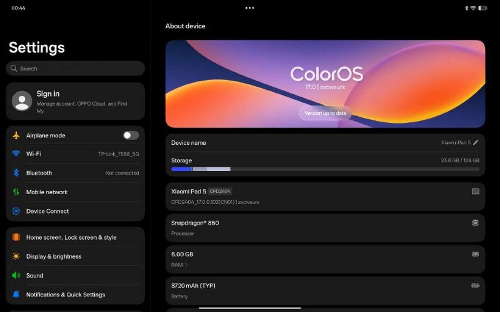Click the Display & brightness sun icon

[16, 256]
